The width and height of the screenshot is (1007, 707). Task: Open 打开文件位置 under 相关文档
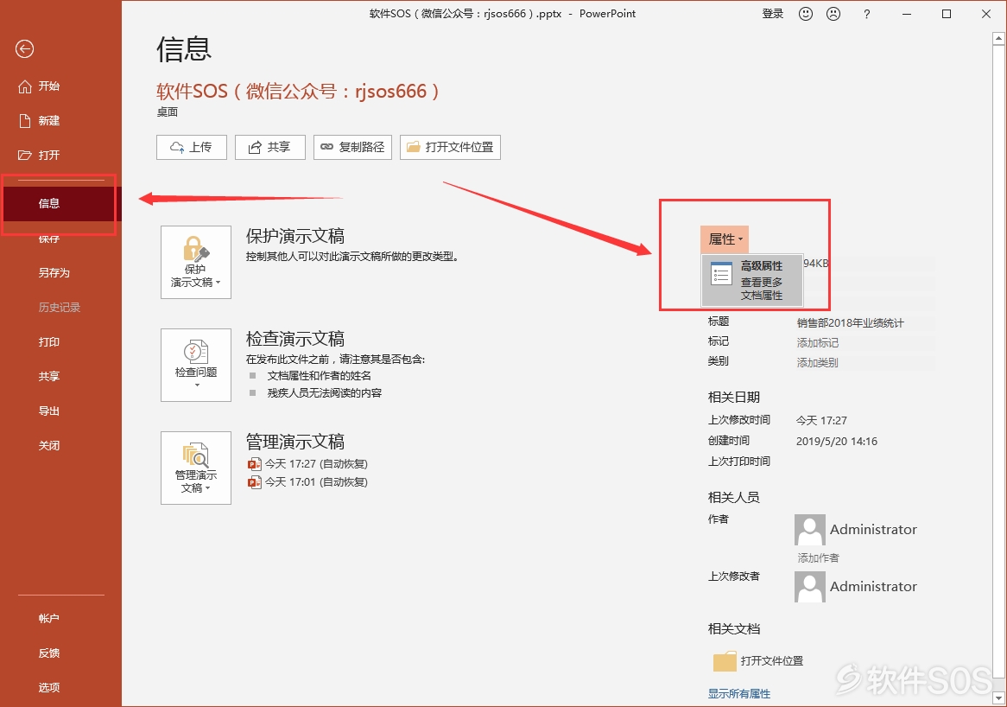(x=758, y=660)
